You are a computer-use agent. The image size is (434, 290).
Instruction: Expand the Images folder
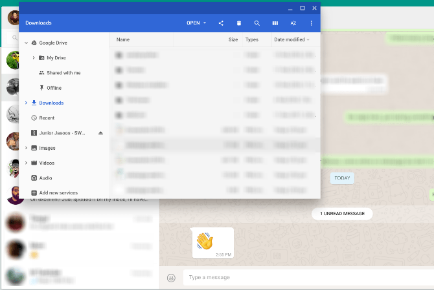tap(27, 148)
